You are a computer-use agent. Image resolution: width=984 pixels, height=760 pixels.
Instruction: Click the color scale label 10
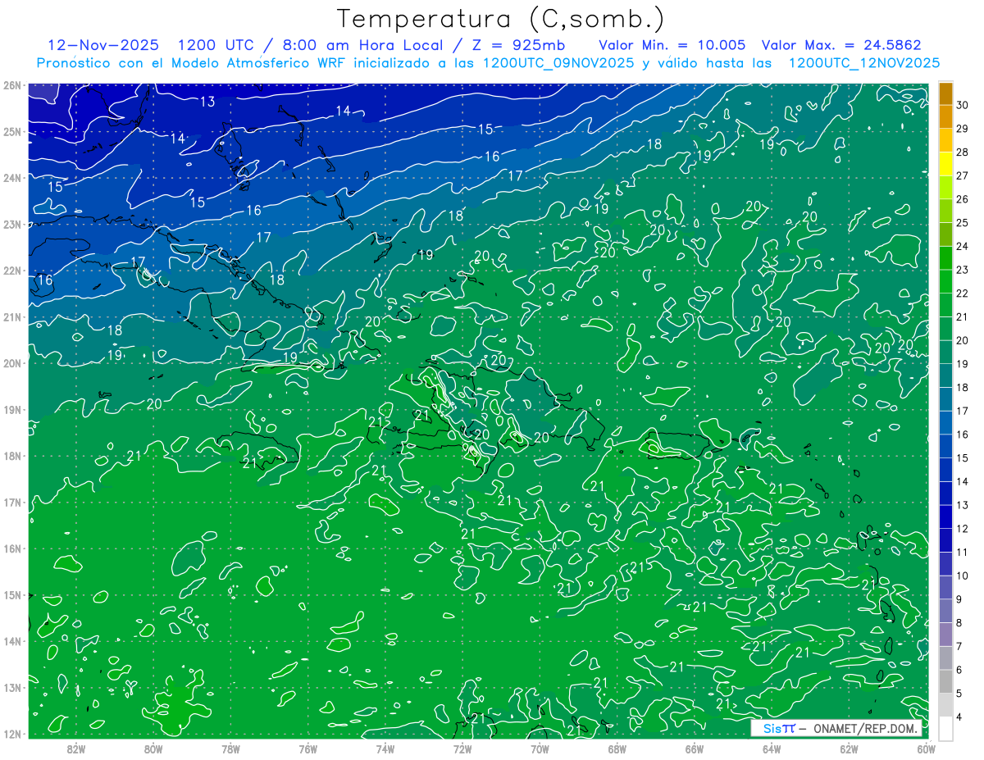click(963, 576)
